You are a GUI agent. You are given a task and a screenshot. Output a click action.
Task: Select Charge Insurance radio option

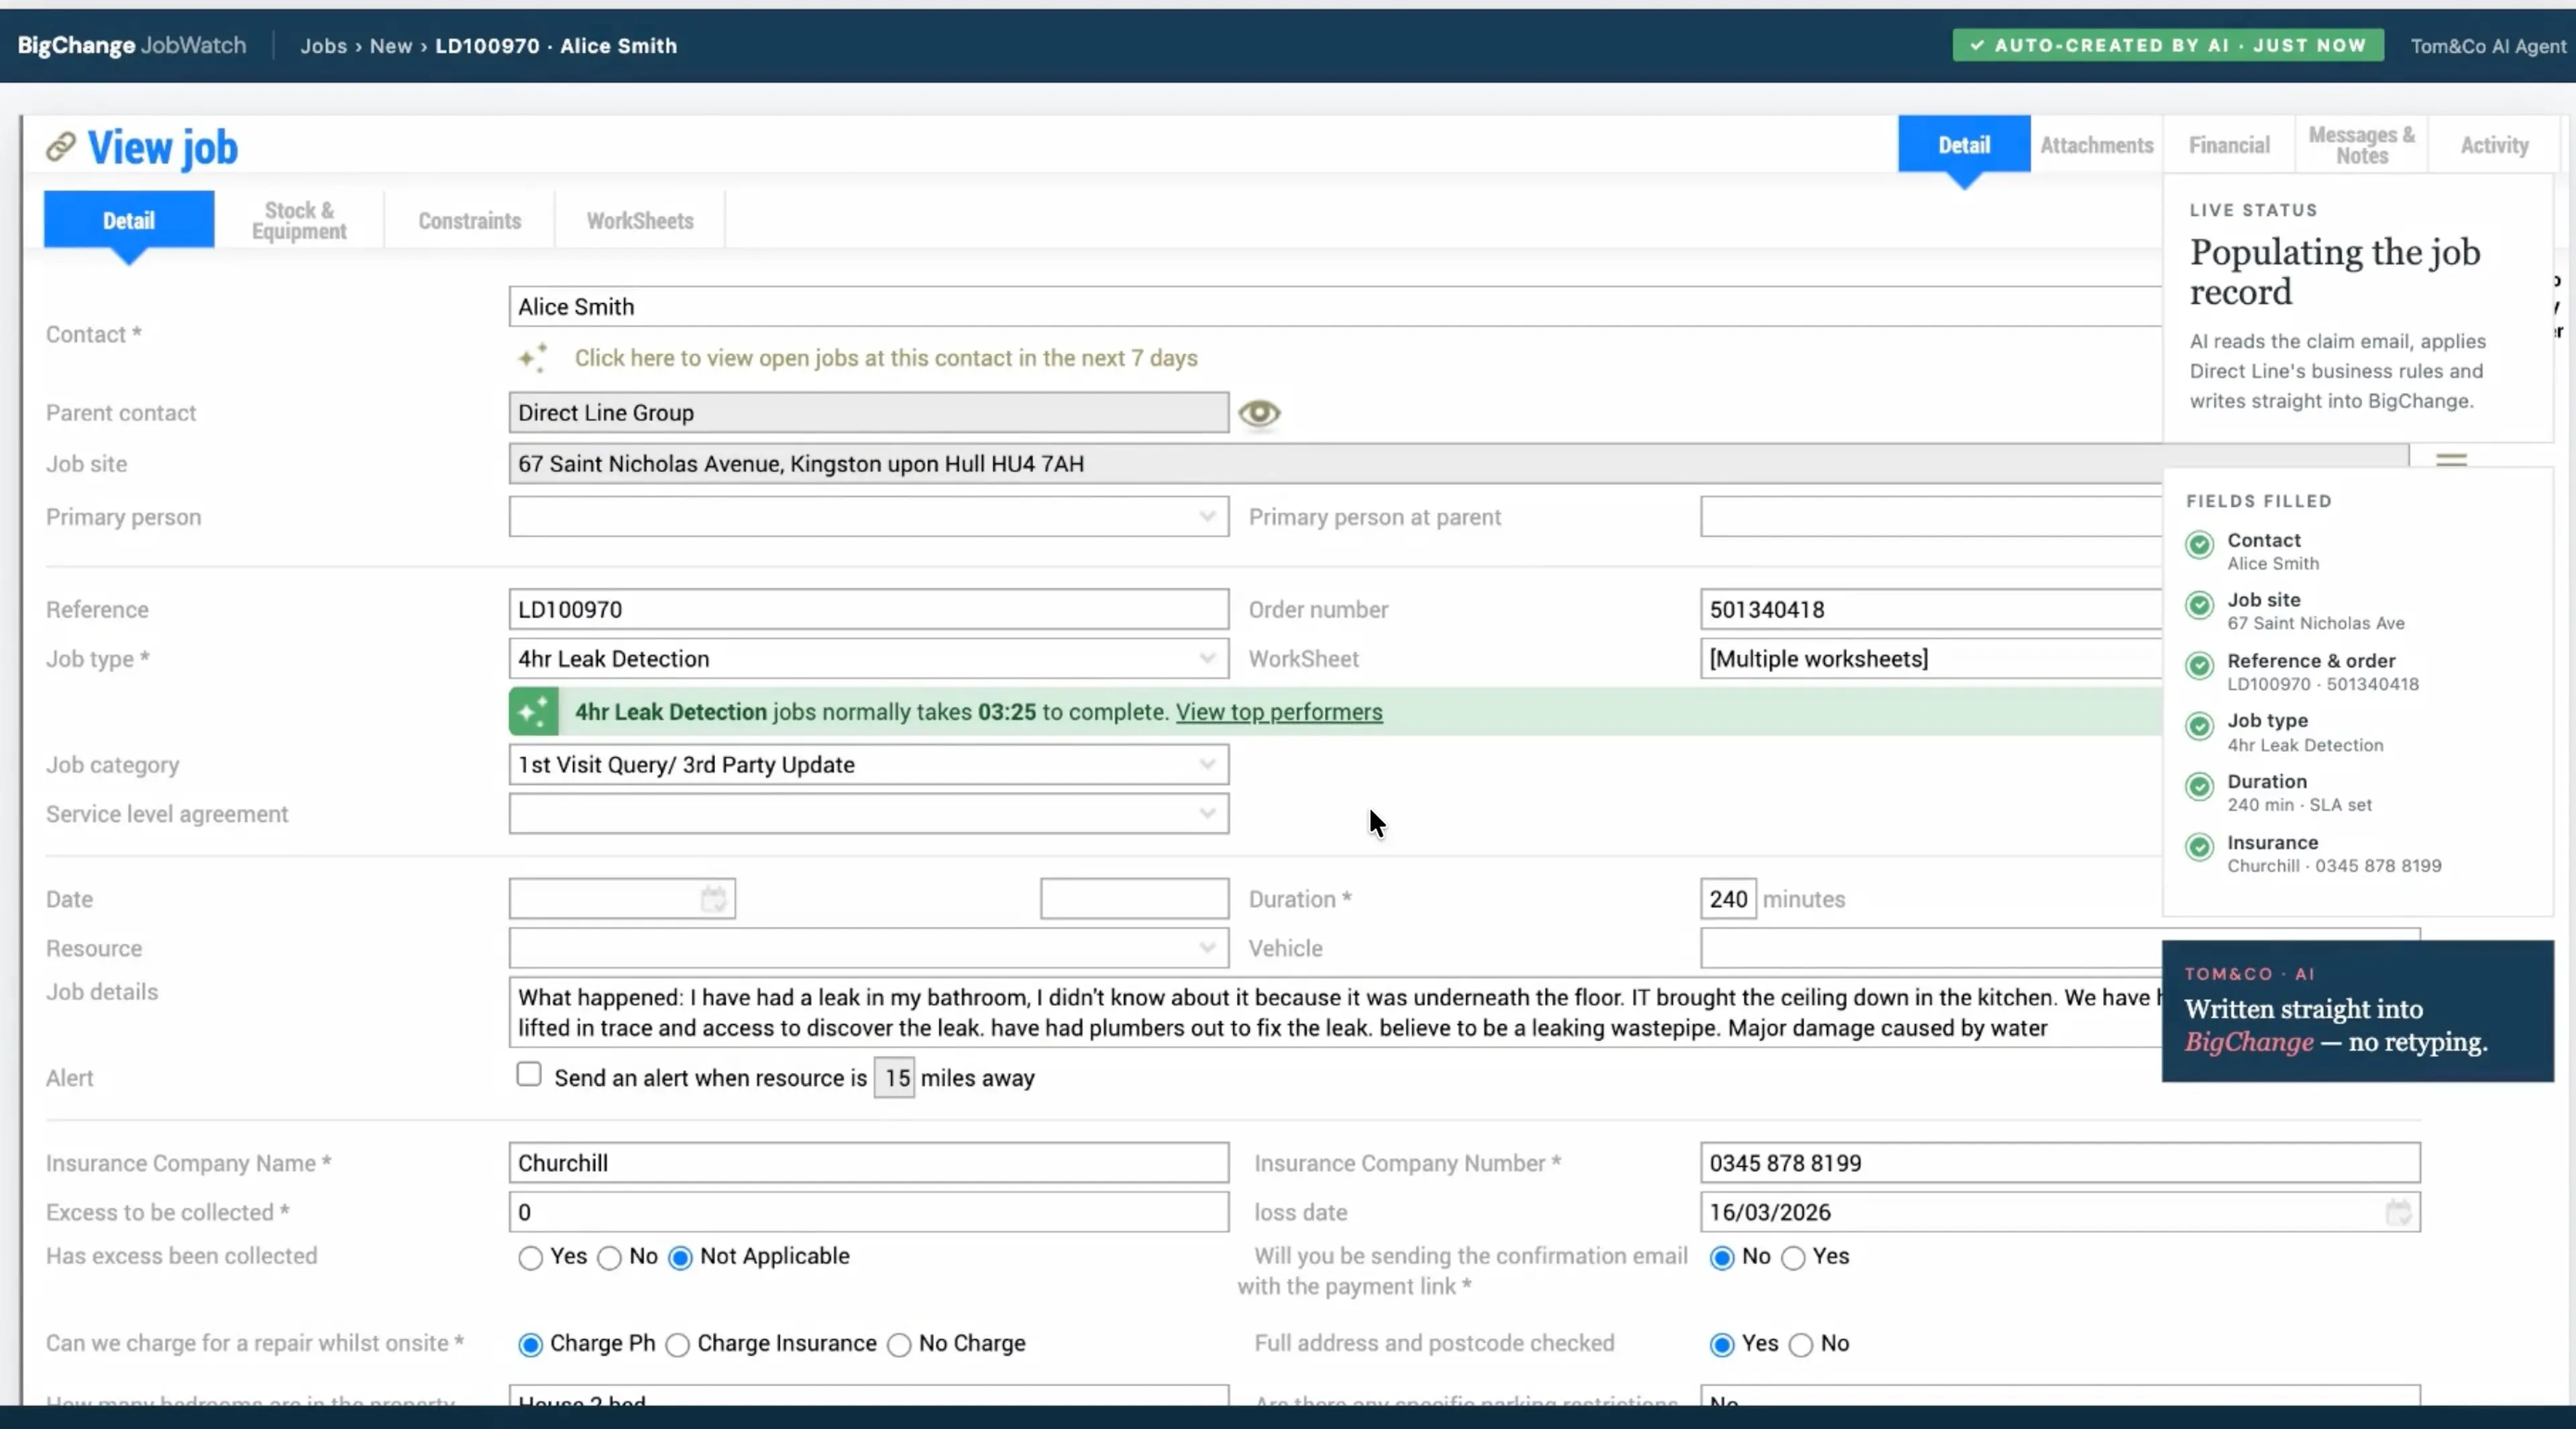[678, 1345]
